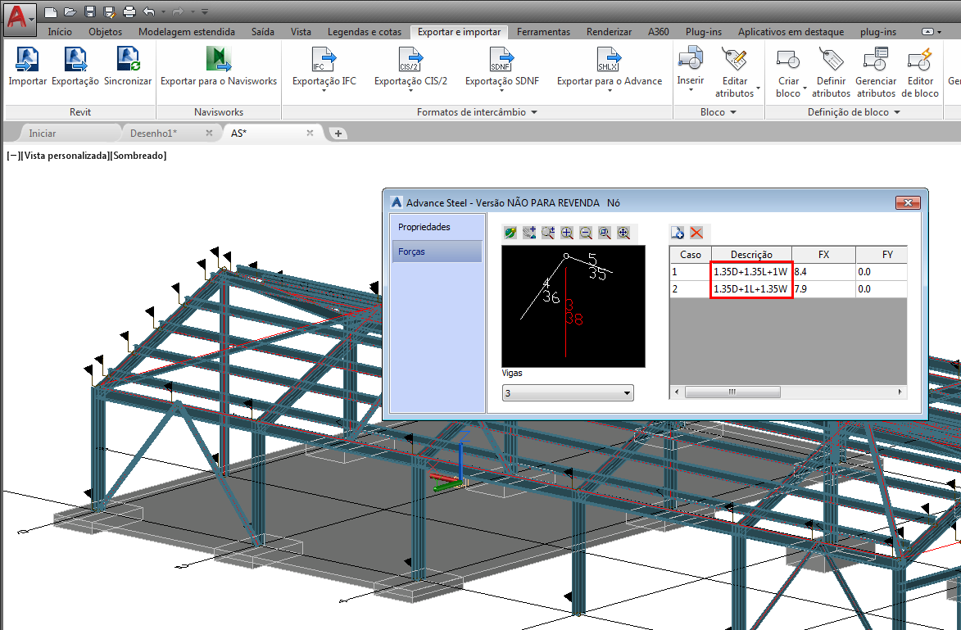Click the FX value 8.4
The width and height of the screenshot is (961, 630).
(823, 271)
